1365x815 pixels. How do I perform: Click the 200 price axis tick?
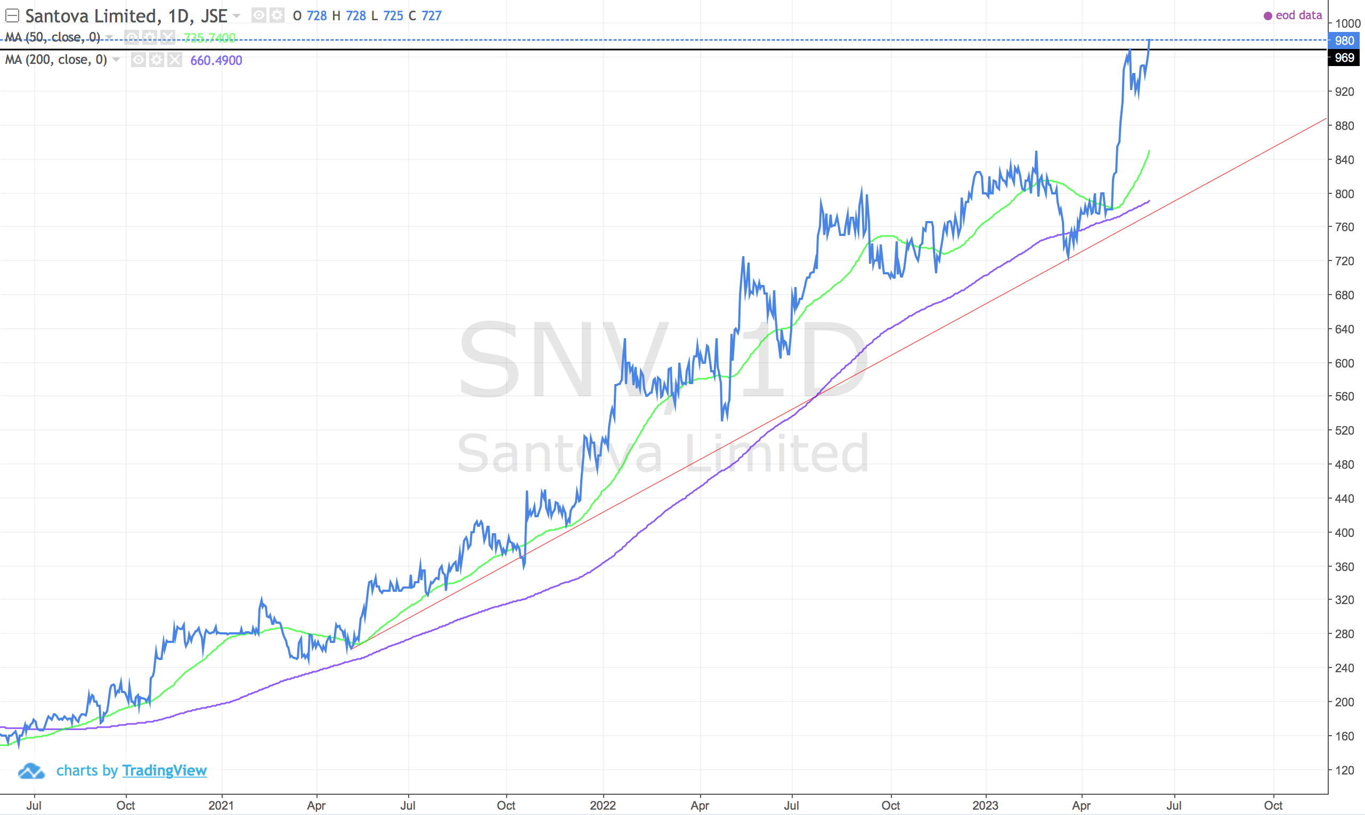click(1344, 703)
